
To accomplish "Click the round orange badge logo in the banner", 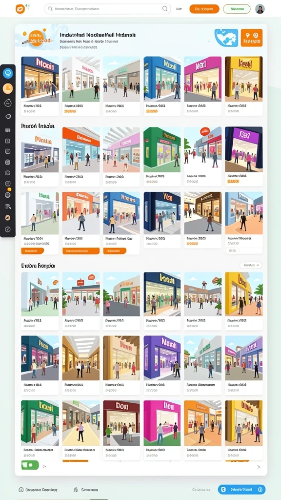I will point(36,39).
